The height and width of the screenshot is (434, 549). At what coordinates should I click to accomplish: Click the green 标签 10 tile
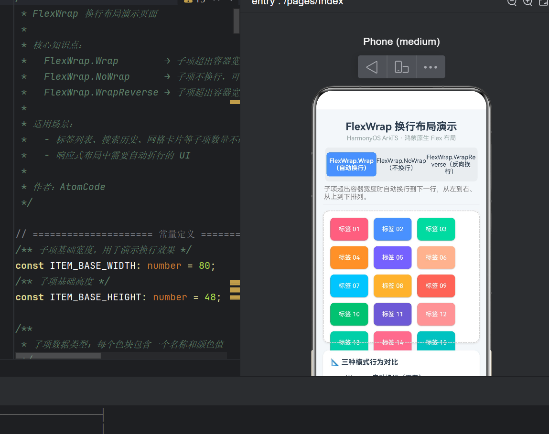(x=349, y=314)
